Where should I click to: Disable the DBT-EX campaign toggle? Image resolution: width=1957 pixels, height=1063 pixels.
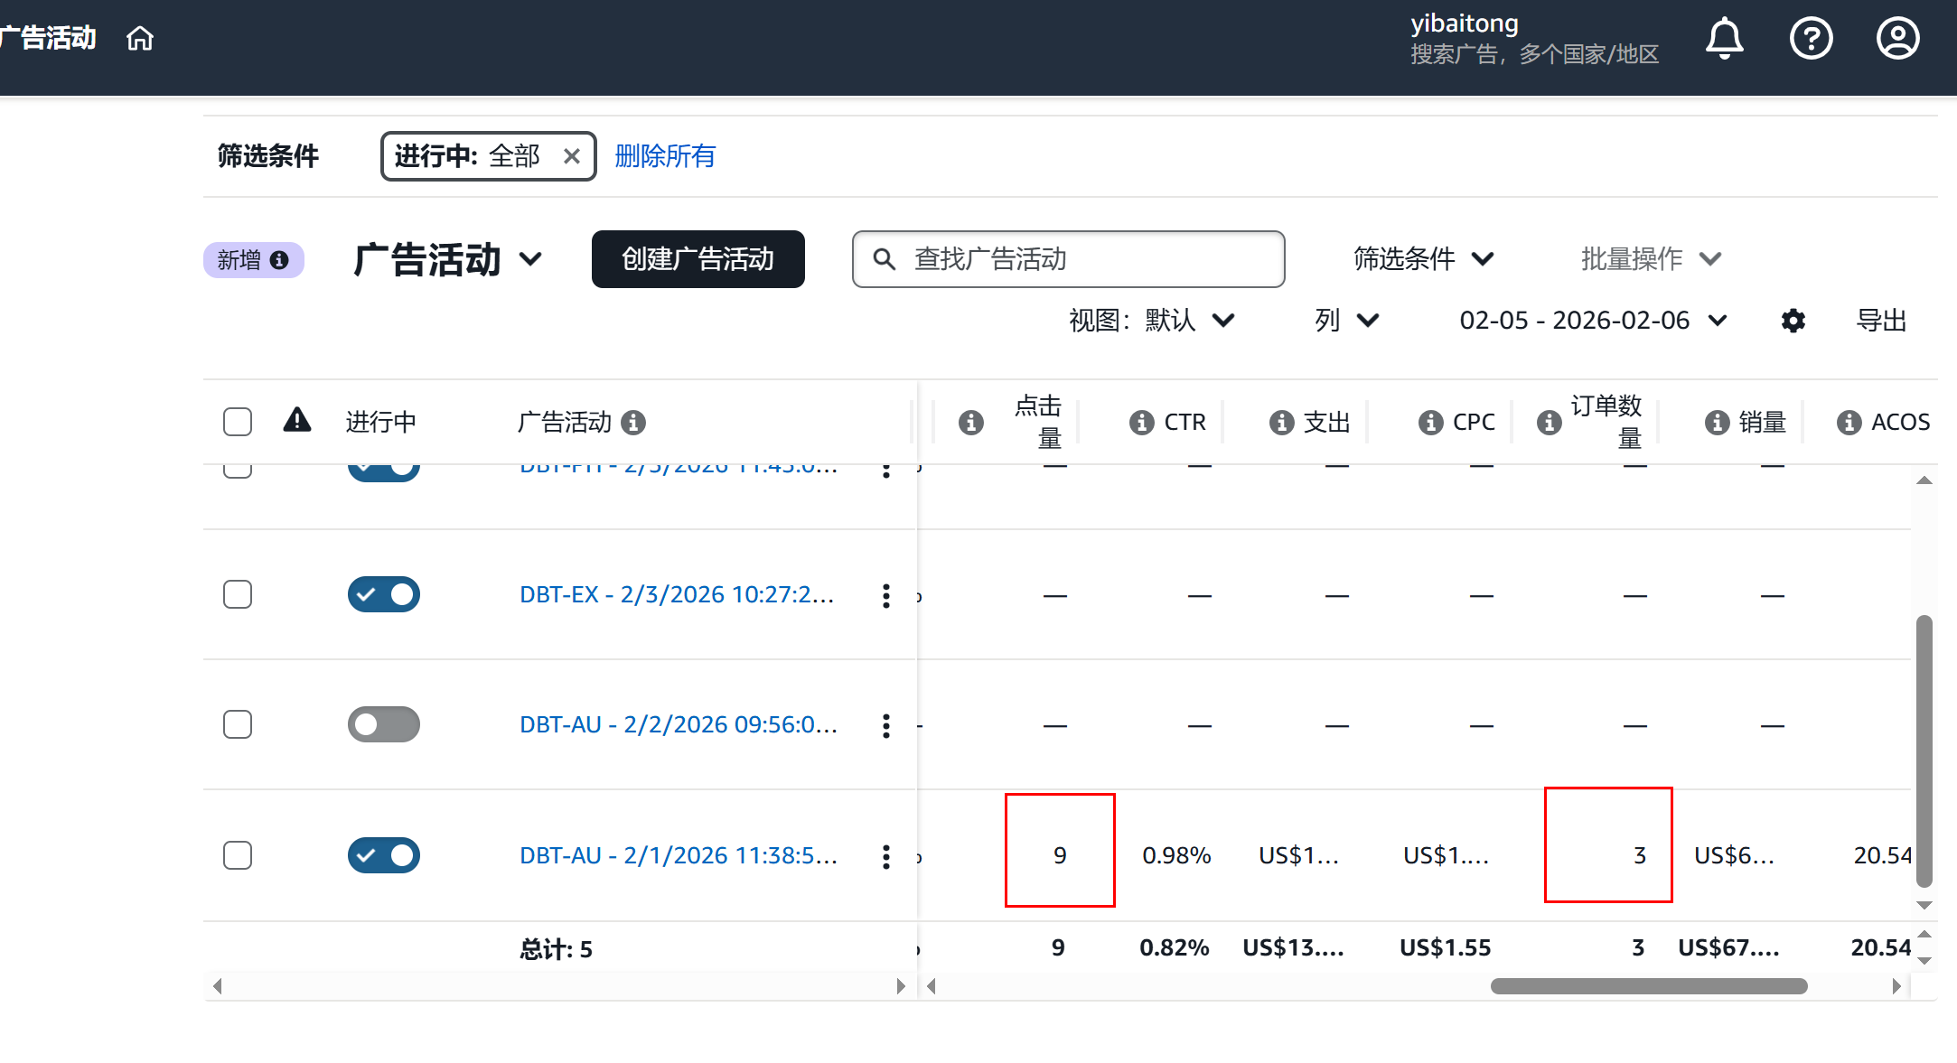pos(384,594)
